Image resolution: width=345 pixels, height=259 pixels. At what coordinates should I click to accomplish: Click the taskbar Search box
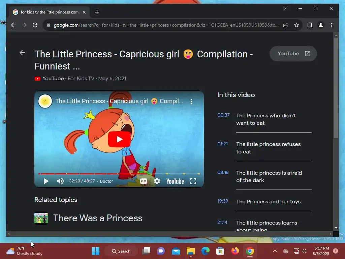(121, 251)
